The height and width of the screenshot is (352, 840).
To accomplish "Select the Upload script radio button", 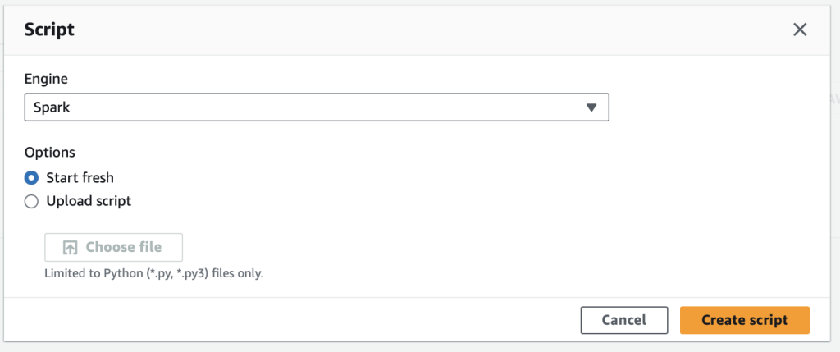I will 31,201.
